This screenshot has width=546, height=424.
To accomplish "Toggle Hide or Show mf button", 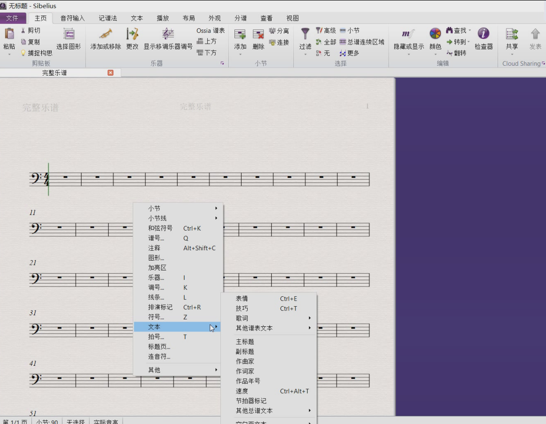I will 408,34.
